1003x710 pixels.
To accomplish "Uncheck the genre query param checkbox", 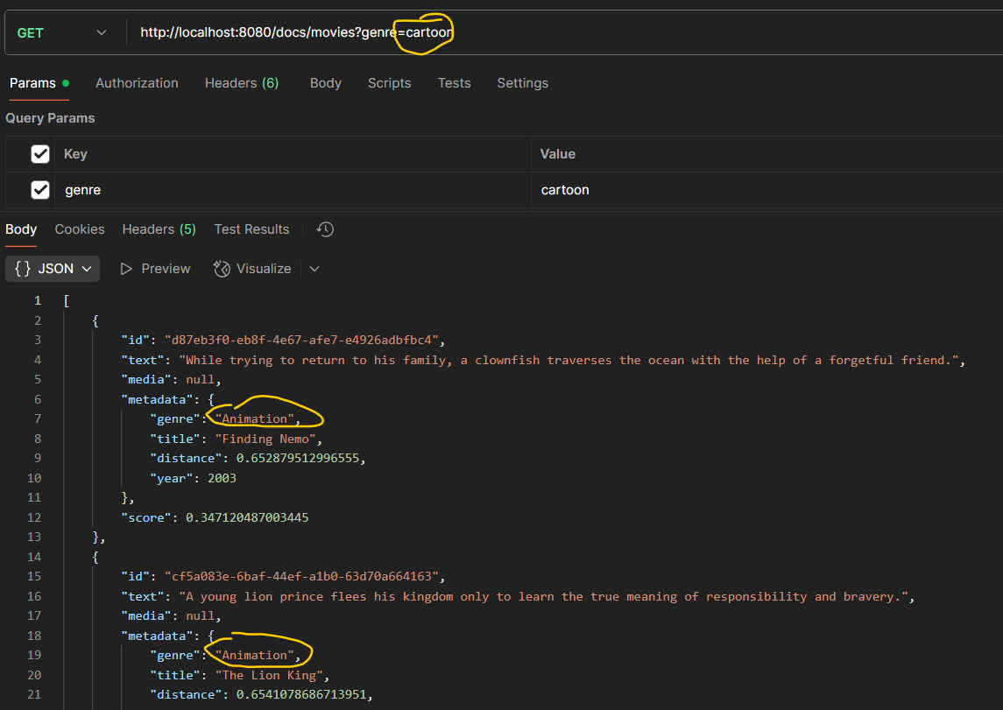I will (x=40, y=190).
